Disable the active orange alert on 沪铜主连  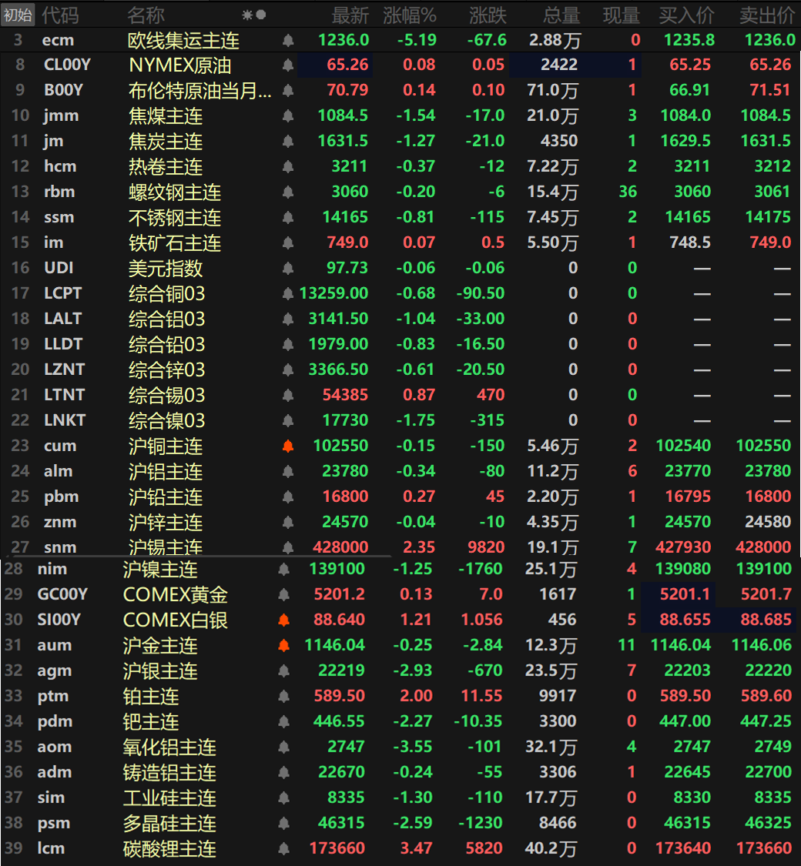[x=288, y=445]
